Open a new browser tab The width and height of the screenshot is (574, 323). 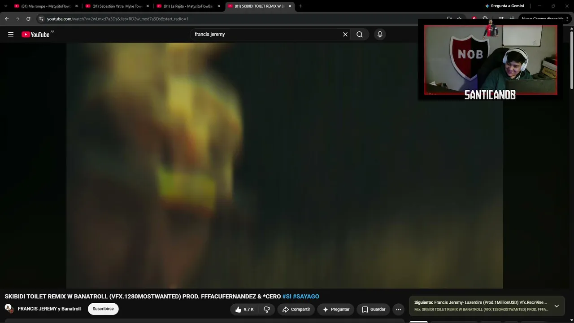(300, 6)
